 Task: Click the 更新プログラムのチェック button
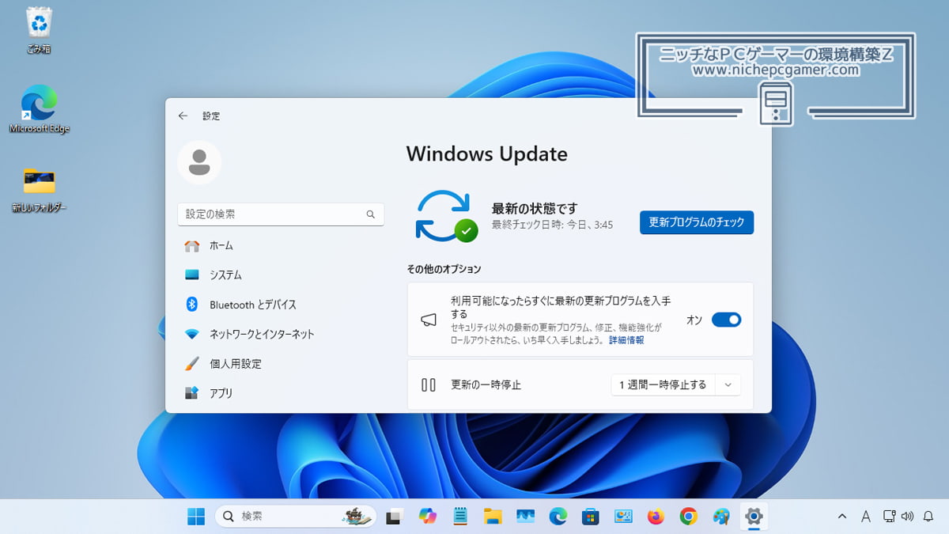point(697,222)
